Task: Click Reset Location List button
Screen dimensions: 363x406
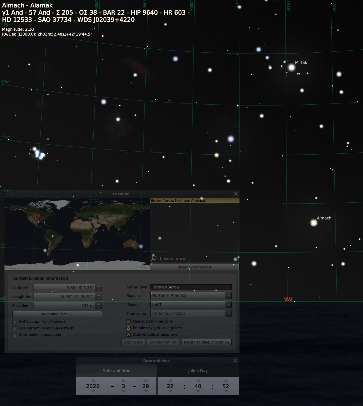Action: point(195,267)
